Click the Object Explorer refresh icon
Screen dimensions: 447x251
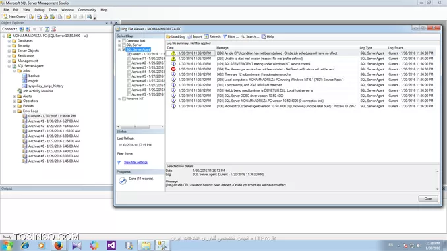47,29
